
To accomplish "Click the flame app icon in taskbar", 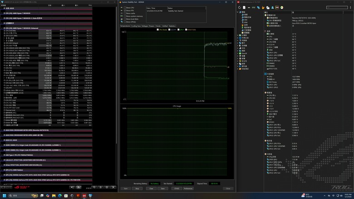I will coord(78,196).
